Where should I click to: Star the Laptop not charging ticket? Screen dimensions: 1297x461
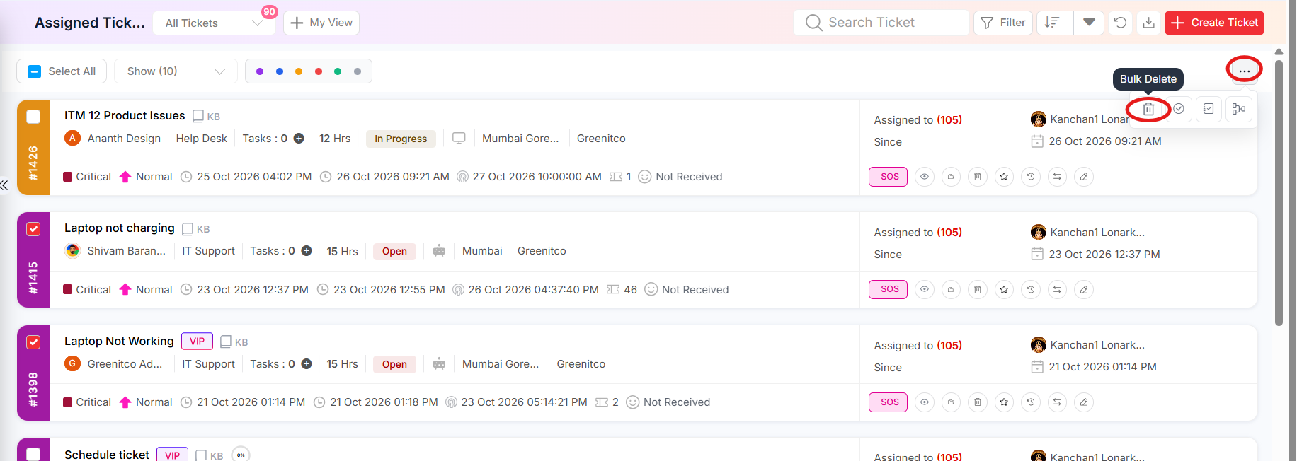(x=1004, y=289)
